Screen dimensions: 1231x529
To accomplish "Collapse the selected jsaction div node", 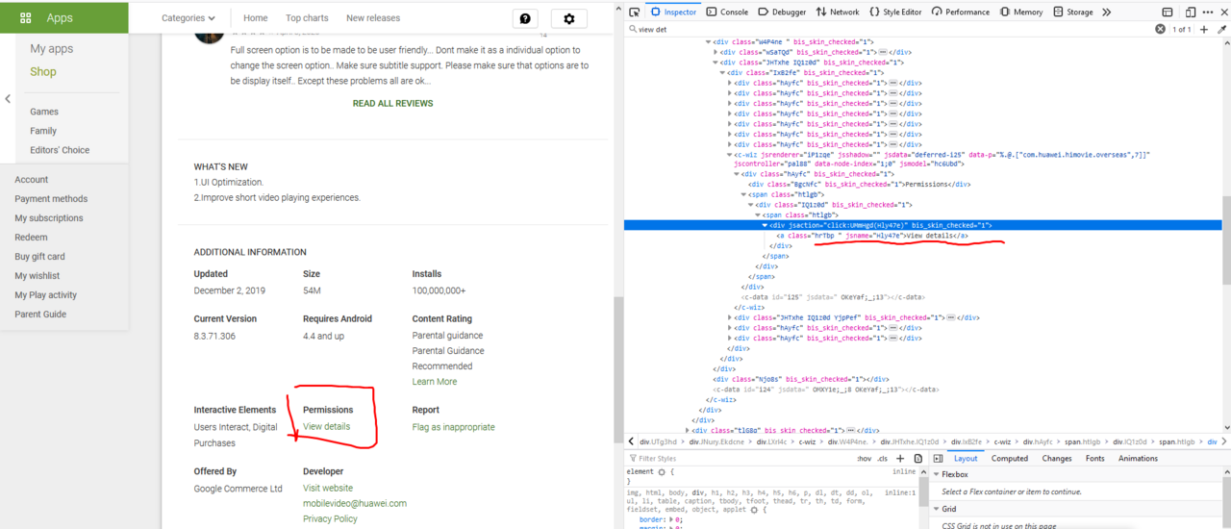I will pyautogui.click(x=766, y=225).
